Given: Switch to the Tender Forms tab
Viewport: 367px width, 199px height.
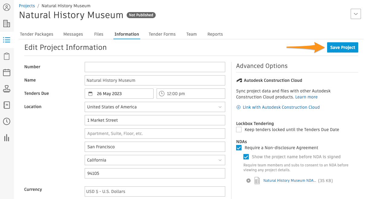Looking at the screenshot, I should pos(162,34).
